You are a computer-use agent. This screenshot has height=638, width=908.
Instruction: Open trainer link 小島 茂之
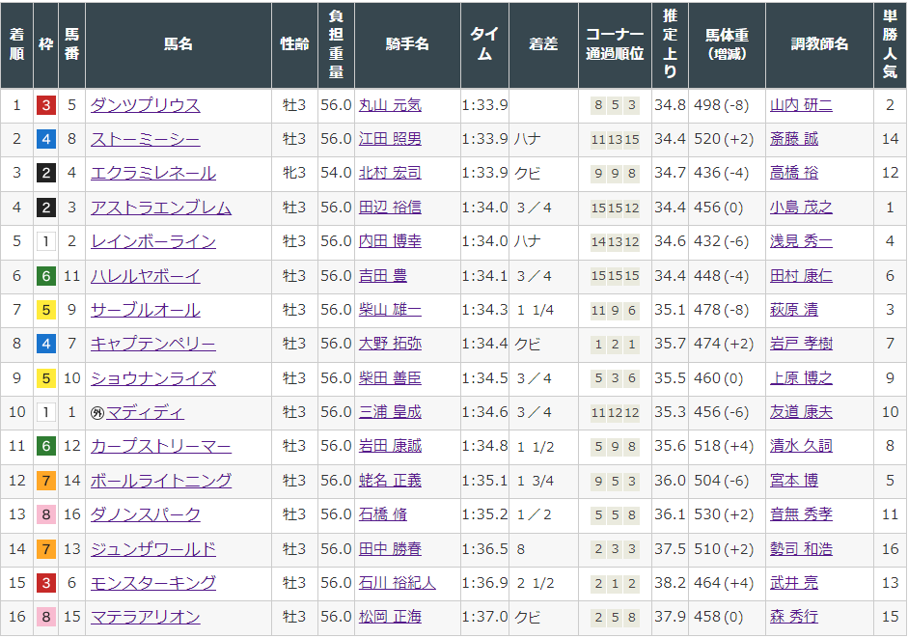click(801, 208)
